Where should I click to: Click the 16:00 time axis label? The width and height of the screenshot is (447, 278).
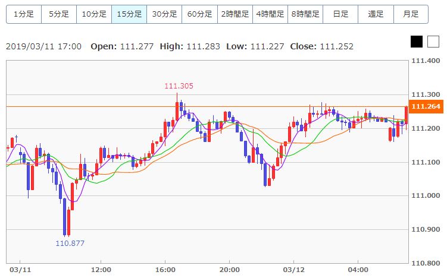point(165,270)
